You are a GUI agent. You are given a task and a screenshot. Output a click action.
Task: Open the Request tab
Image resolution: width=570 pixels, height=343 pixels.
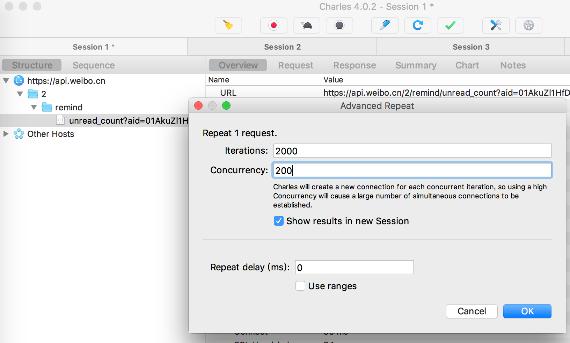(296, 65)
